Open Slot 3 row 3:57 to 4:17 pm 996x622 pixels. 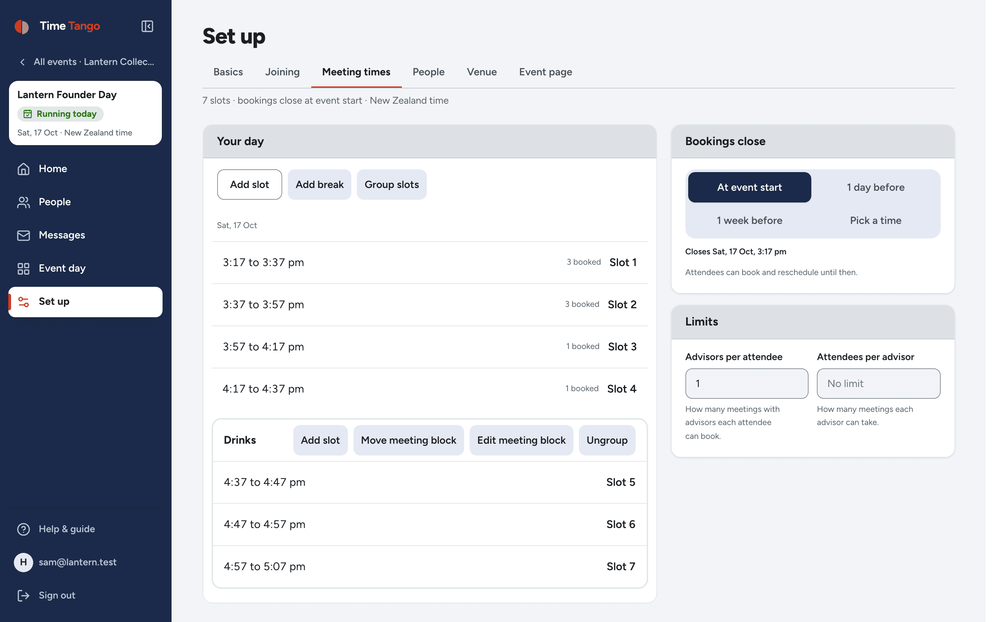point(430,347)
